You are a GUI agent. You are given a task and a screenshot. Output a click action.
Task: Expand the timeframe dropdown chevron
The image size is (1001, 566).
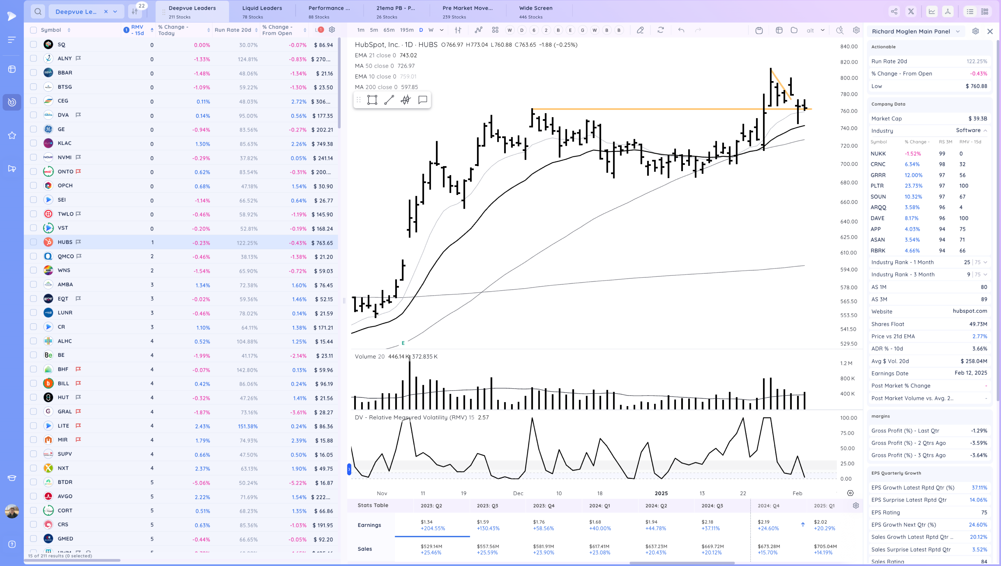(442, 30)
